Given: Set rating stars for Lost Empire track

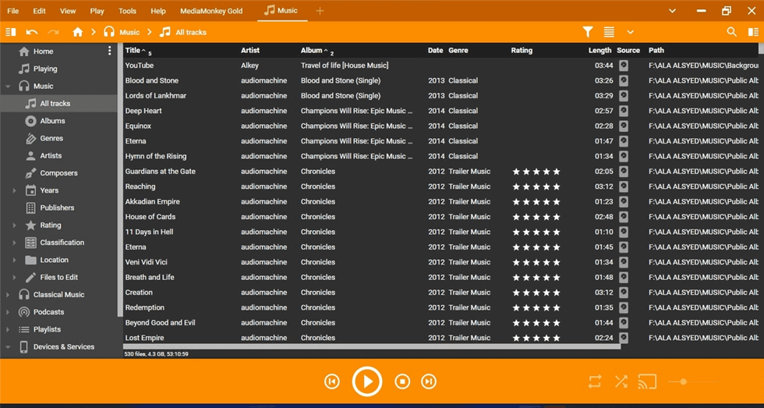Looking at the screenshot, I should pyautogui.click(x=536, y=338).
